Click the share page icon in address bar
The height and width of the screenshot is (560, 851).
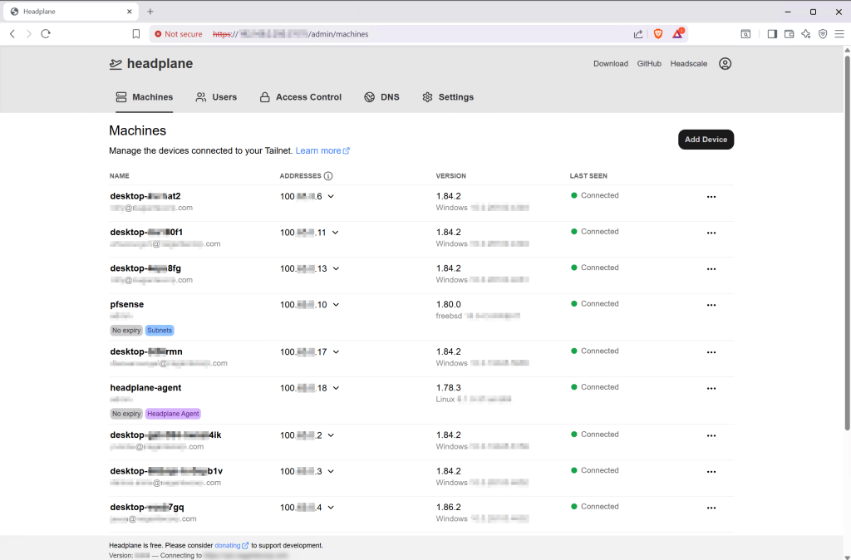tap(638, 34)
